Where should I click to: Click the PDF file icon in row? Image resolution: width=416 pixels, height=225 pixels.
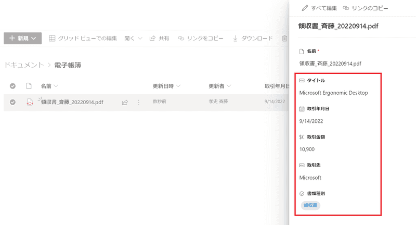(x=30, y=103)
